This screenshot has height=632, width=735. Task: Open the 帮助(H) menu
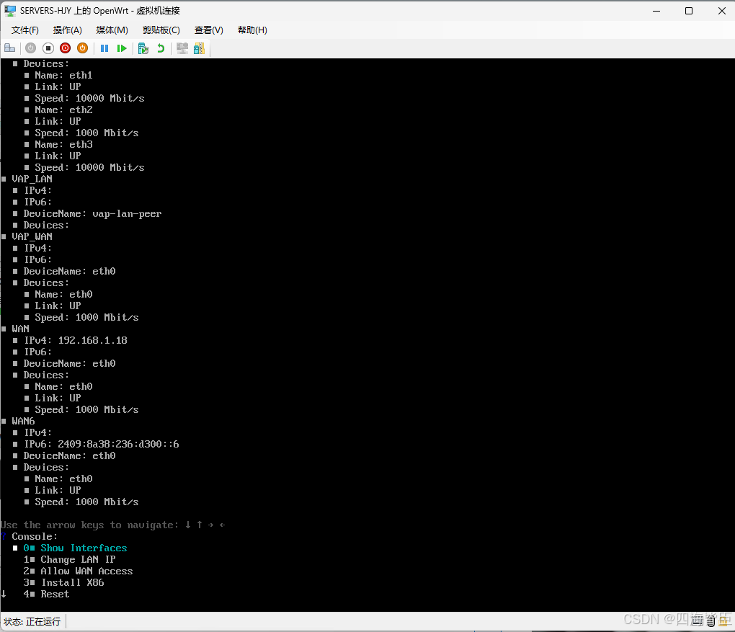pos(252,30)
